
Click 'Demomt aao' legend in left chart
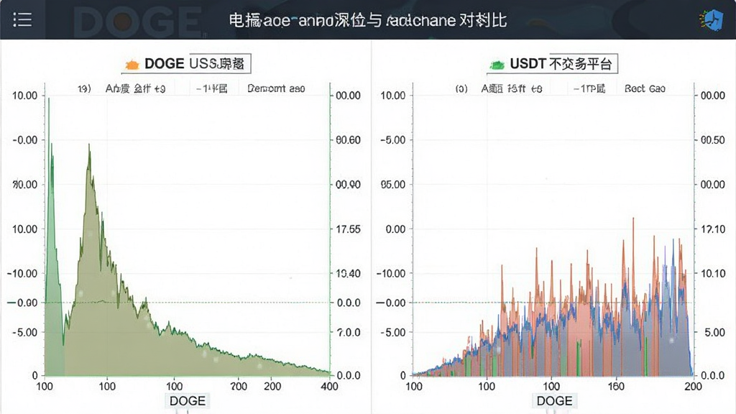tap(276, 88)
